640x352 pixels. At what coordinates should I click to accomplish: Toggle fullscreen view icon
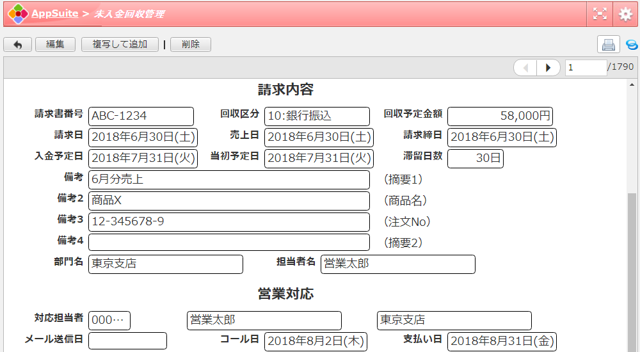click(600, 13)
